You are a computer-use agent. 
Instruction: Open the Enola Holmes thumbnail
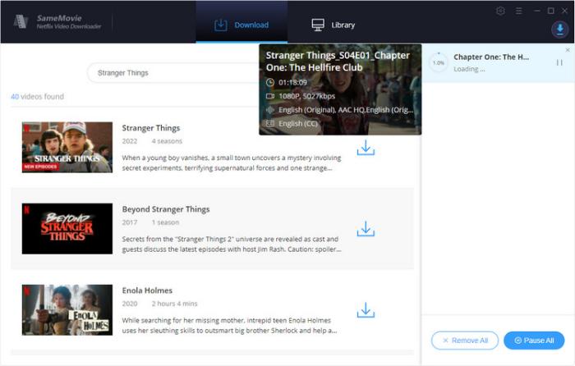[67, 309]
